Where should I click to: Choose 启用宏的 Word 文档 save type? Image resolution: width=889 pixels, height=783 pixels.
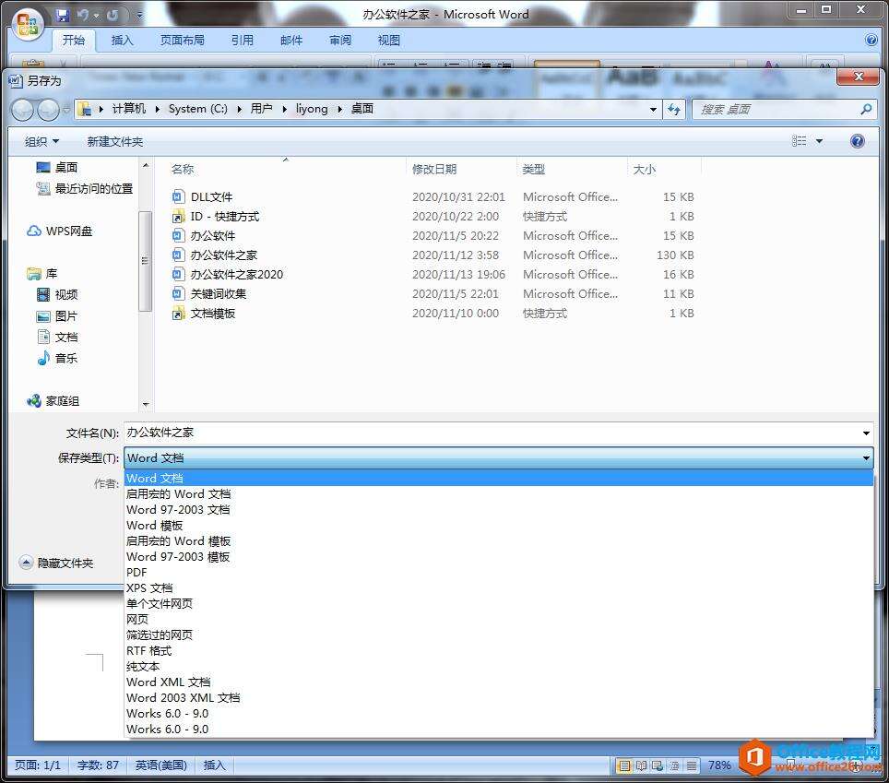pos(498,493)
